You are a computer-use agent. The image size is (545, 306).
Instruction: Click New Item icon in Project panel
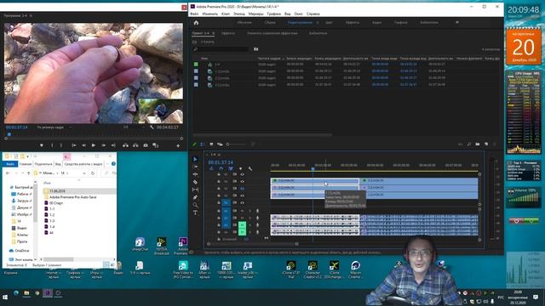coord(486,144)
